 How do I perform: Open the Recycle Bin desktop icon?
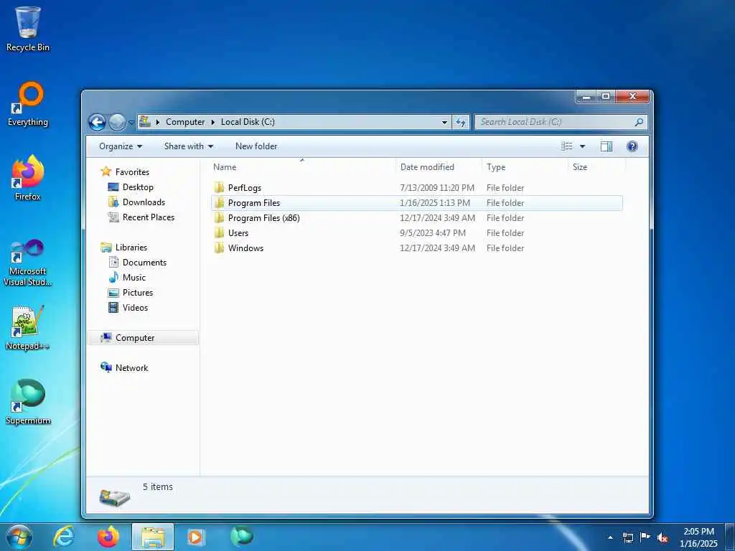point(28,29)
